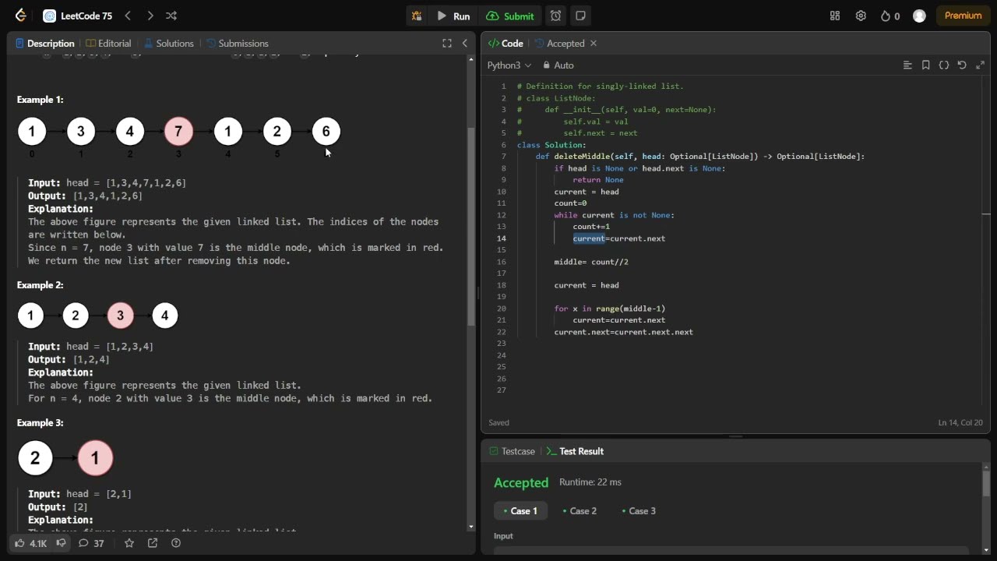
Task: Switch to the Submissions tab
Action: click(x=238, y=44)
